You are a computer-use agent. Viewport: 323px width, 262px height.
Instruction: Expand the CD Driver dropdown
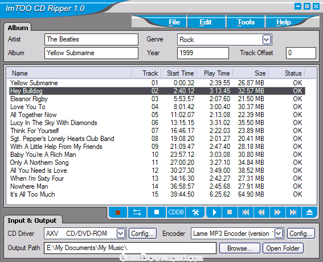click(121, 234)
